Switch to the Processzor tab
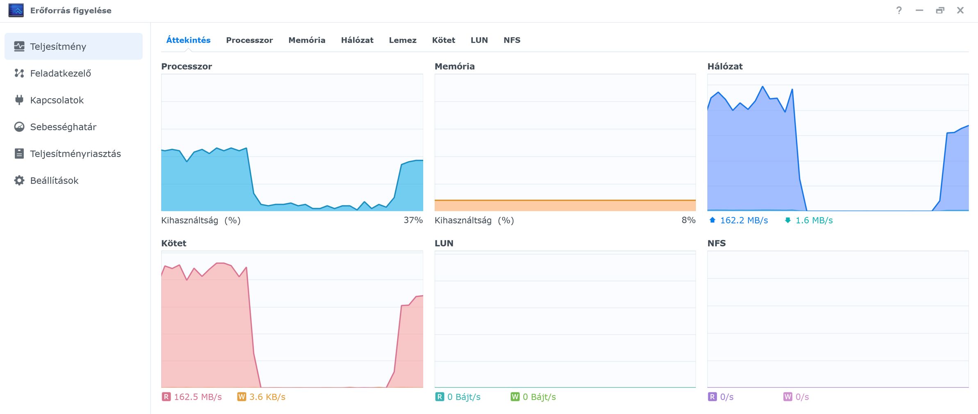The image size is (978, 414). [x=249, y=40]
